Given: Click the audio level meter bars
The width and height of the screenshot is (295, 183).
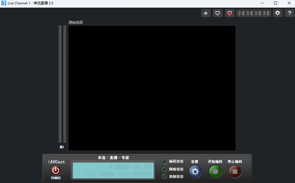Looking at the screenshot, I should click(62, 84).
